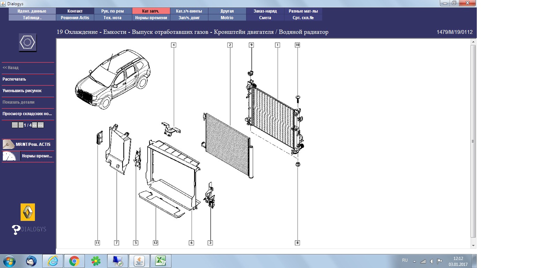555x268 pixels.
Task: Click the wrench MR/NT ACTIS icon
Action: [8, 144]
